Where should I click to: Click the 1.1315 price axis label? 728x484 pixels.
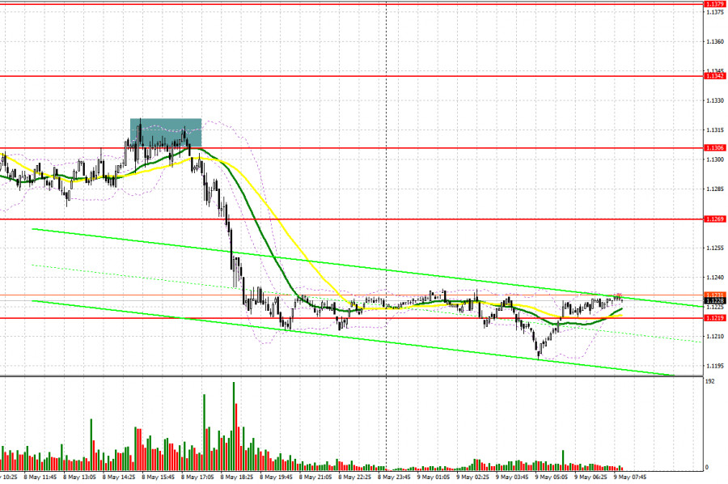pyautogui.click(x=714, y=130)
